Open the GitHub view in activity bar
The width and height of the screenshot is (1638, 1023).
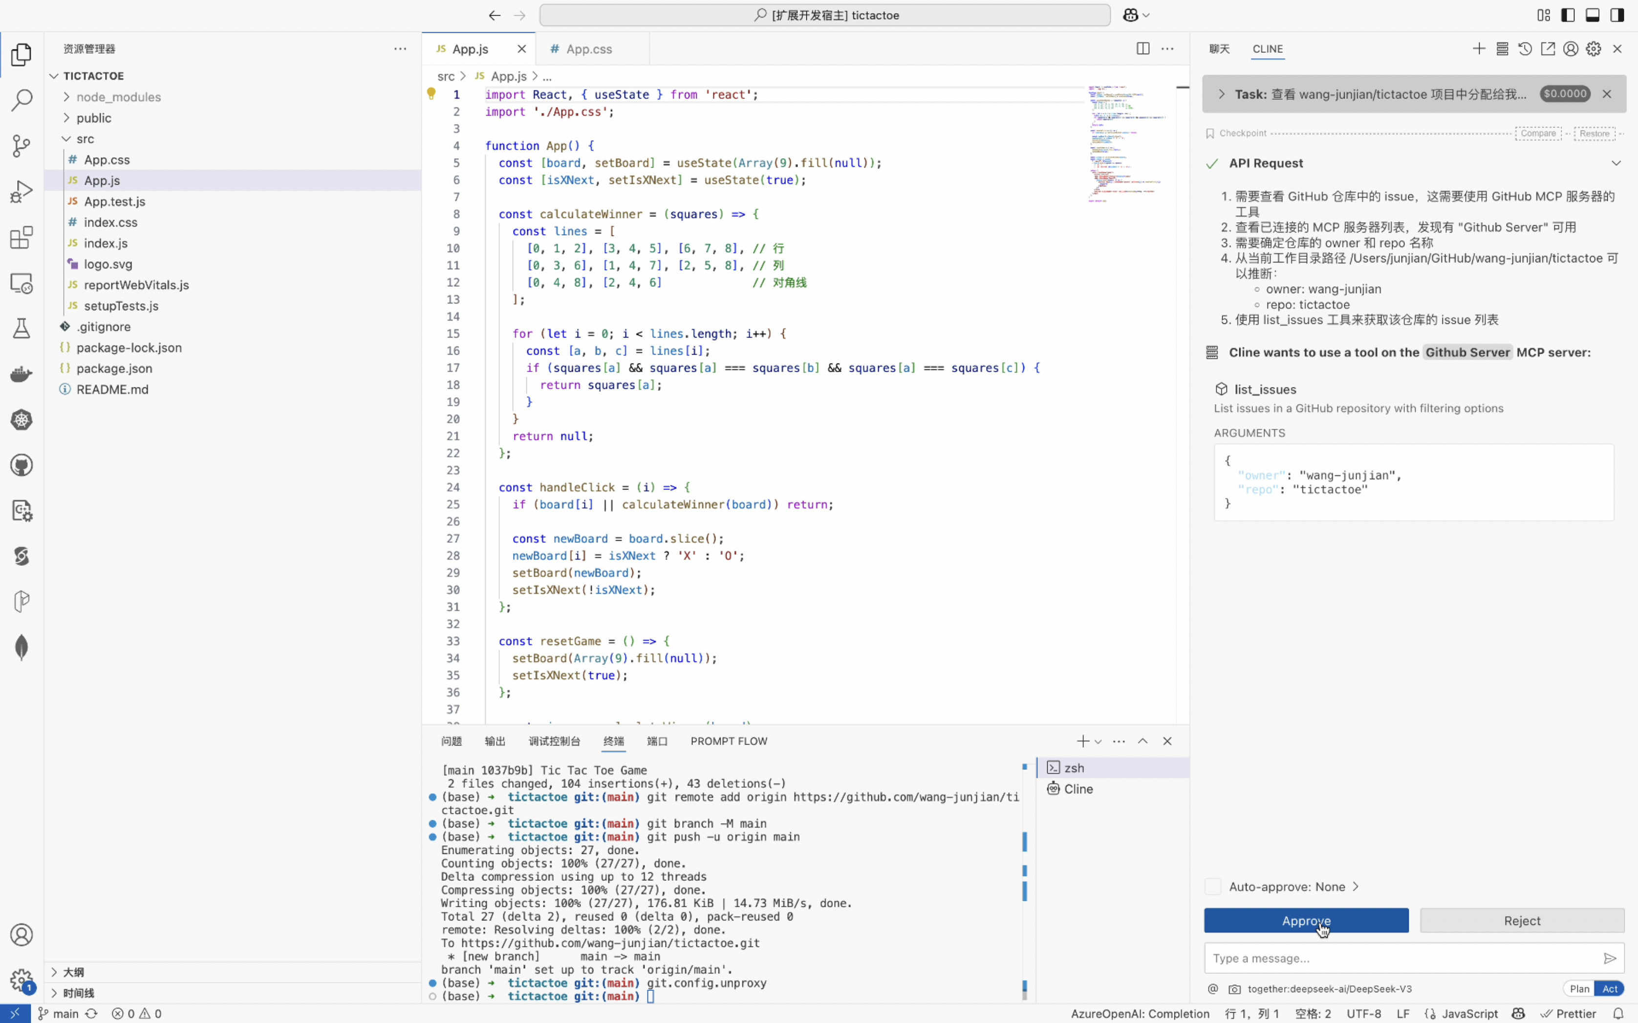tap(22, 466)
